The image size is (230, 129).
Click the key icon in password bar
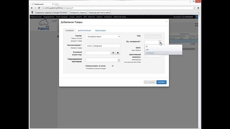(x=32, y=13)
